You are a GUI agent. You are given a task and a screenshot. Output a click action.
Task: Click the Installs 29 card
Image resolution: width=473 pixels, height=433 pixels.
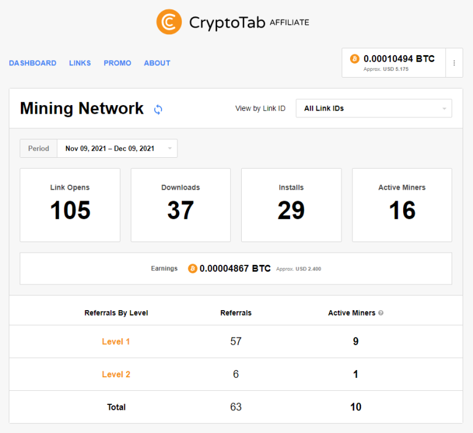click(x=291, y=205)
